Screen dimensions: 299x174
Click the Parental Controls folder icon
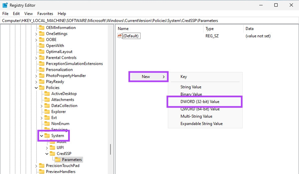(x=42, y=58)
